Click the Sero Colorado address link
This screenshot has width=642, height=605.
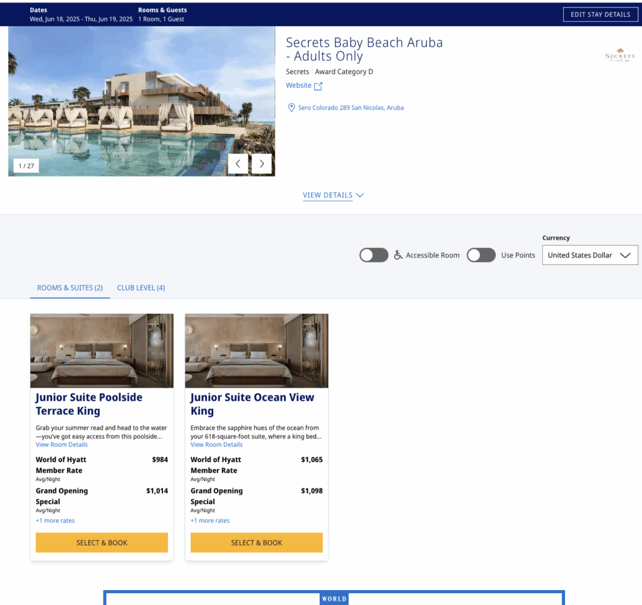[x=350, y=107]
